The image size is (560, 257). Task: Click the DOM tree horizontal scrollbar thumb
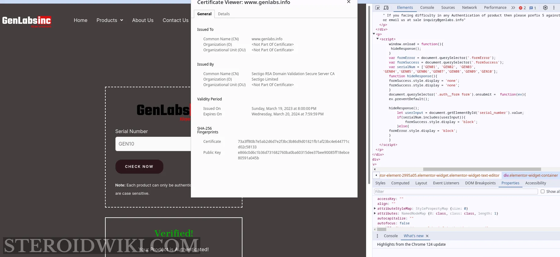[482, 169]
